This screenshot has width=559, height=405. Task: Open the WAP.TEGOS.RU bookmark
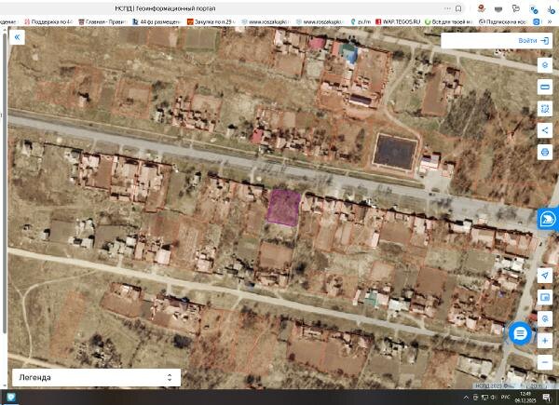398,21
